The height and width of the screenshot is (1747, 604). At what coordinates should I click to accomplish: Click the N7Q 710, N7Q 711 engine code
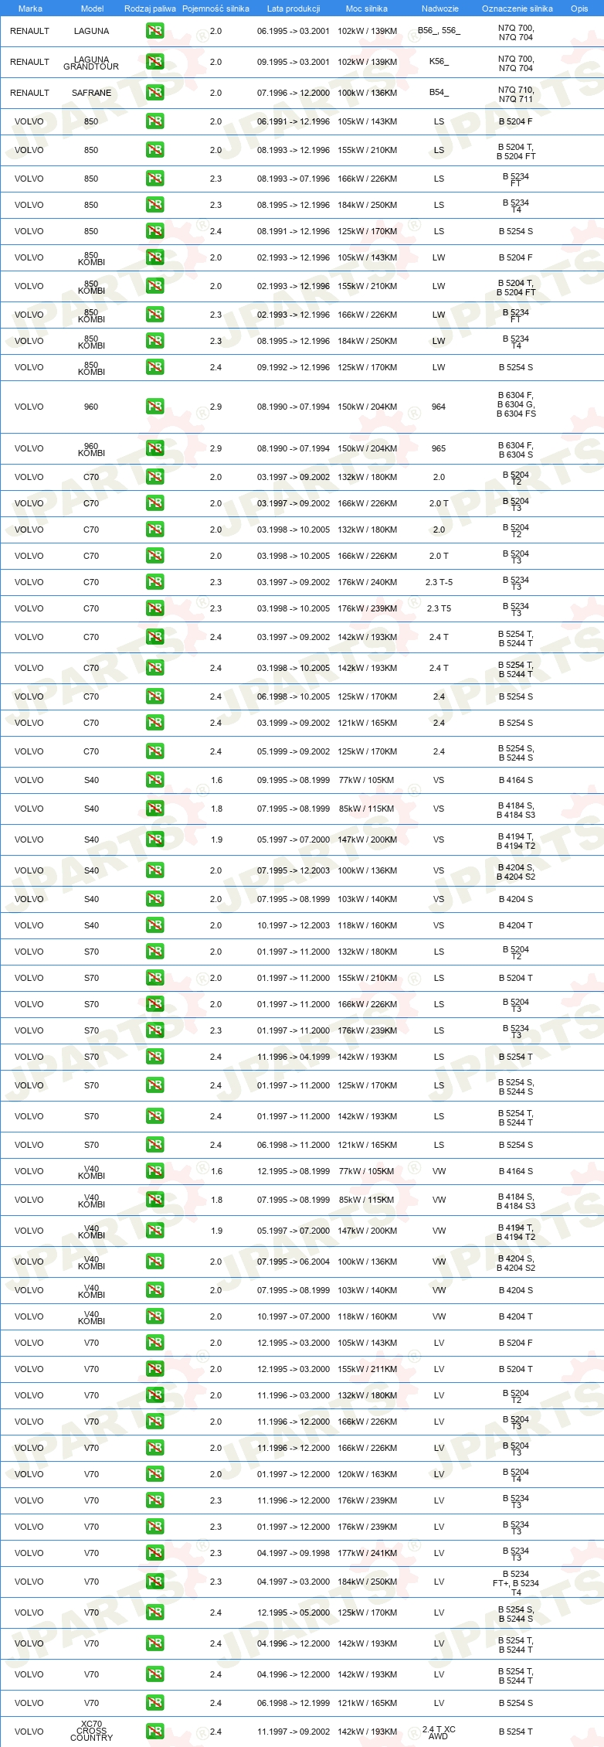click(516, 94)
